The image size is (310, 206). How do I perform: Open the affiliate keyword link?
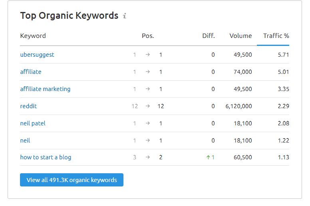31,72
